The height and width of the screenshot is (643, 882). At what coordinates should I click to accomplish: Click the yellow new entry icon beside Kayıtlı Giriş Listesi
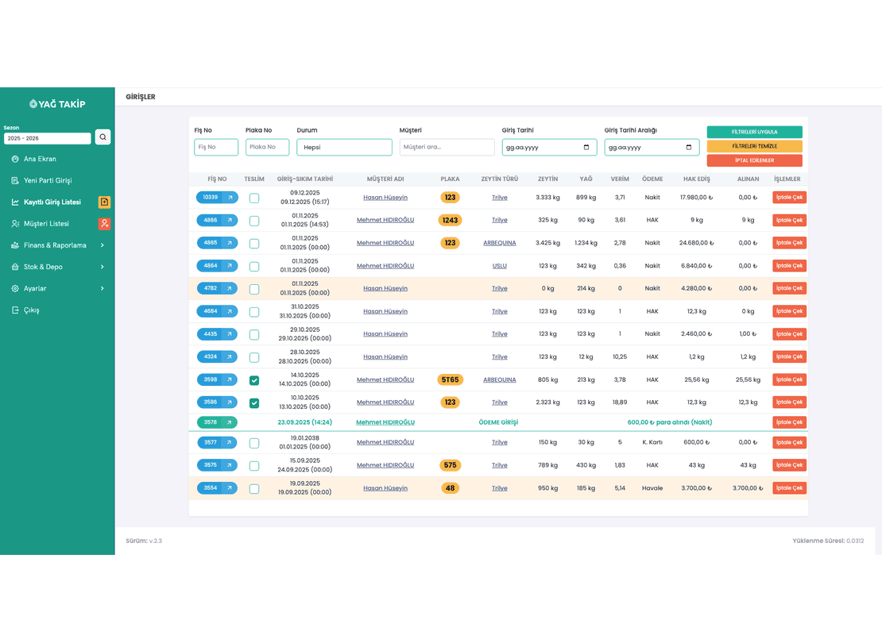(x=104, y=202)
